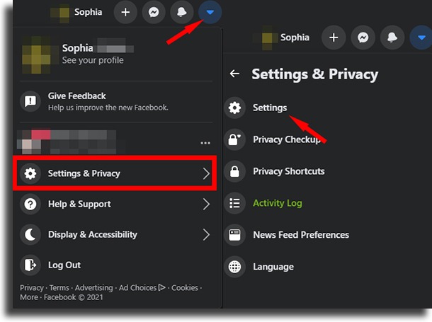Open Privacy Checkup
The image size is (432, 322).
[x=287, y=139]
